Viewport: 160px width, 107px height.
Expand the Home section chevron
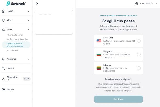29,11
